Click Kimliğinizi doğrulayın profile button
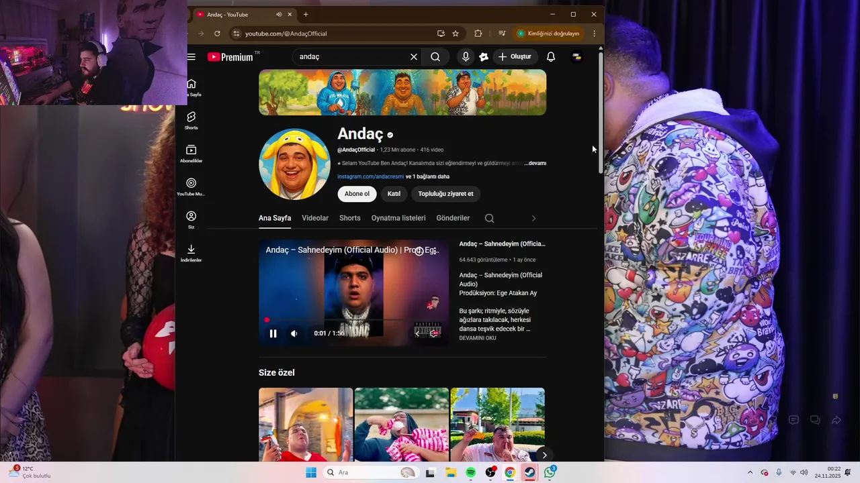Screen dimensions: 860x483 (x=548, y=34)
